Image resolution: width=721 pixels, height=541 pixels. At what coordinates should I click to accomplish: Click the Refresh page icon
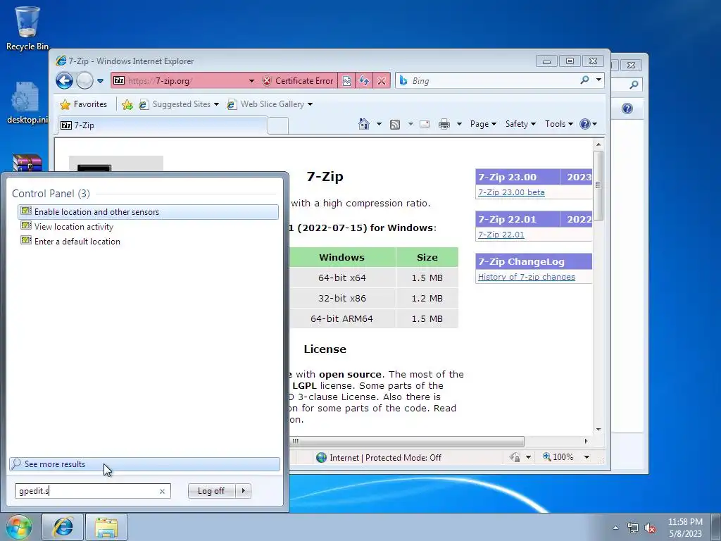[x=364, y=81]
